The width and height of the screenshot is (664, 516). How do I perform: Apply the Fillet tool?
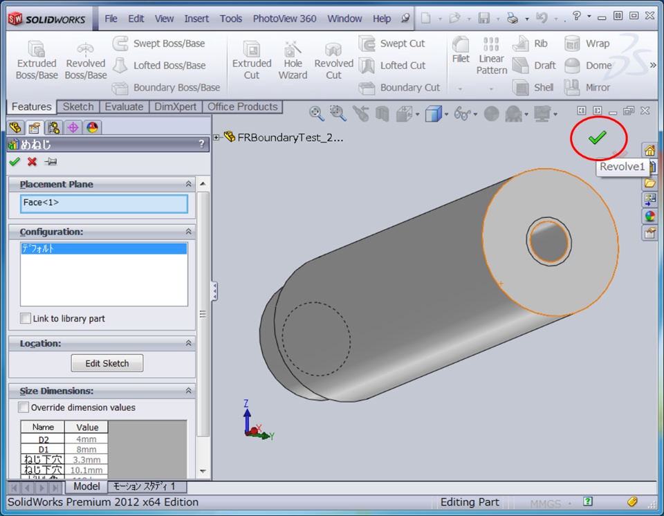[461, 50]
